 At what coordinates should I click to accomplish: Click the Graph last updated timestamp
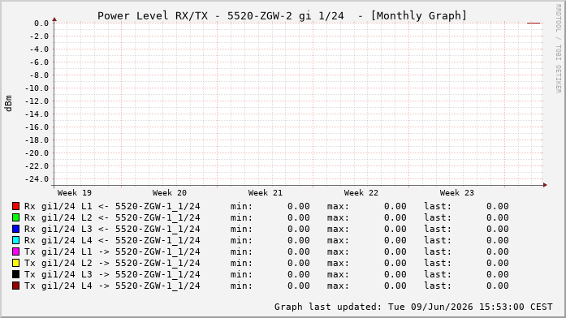pyautogui.click(x=413, y=307)
